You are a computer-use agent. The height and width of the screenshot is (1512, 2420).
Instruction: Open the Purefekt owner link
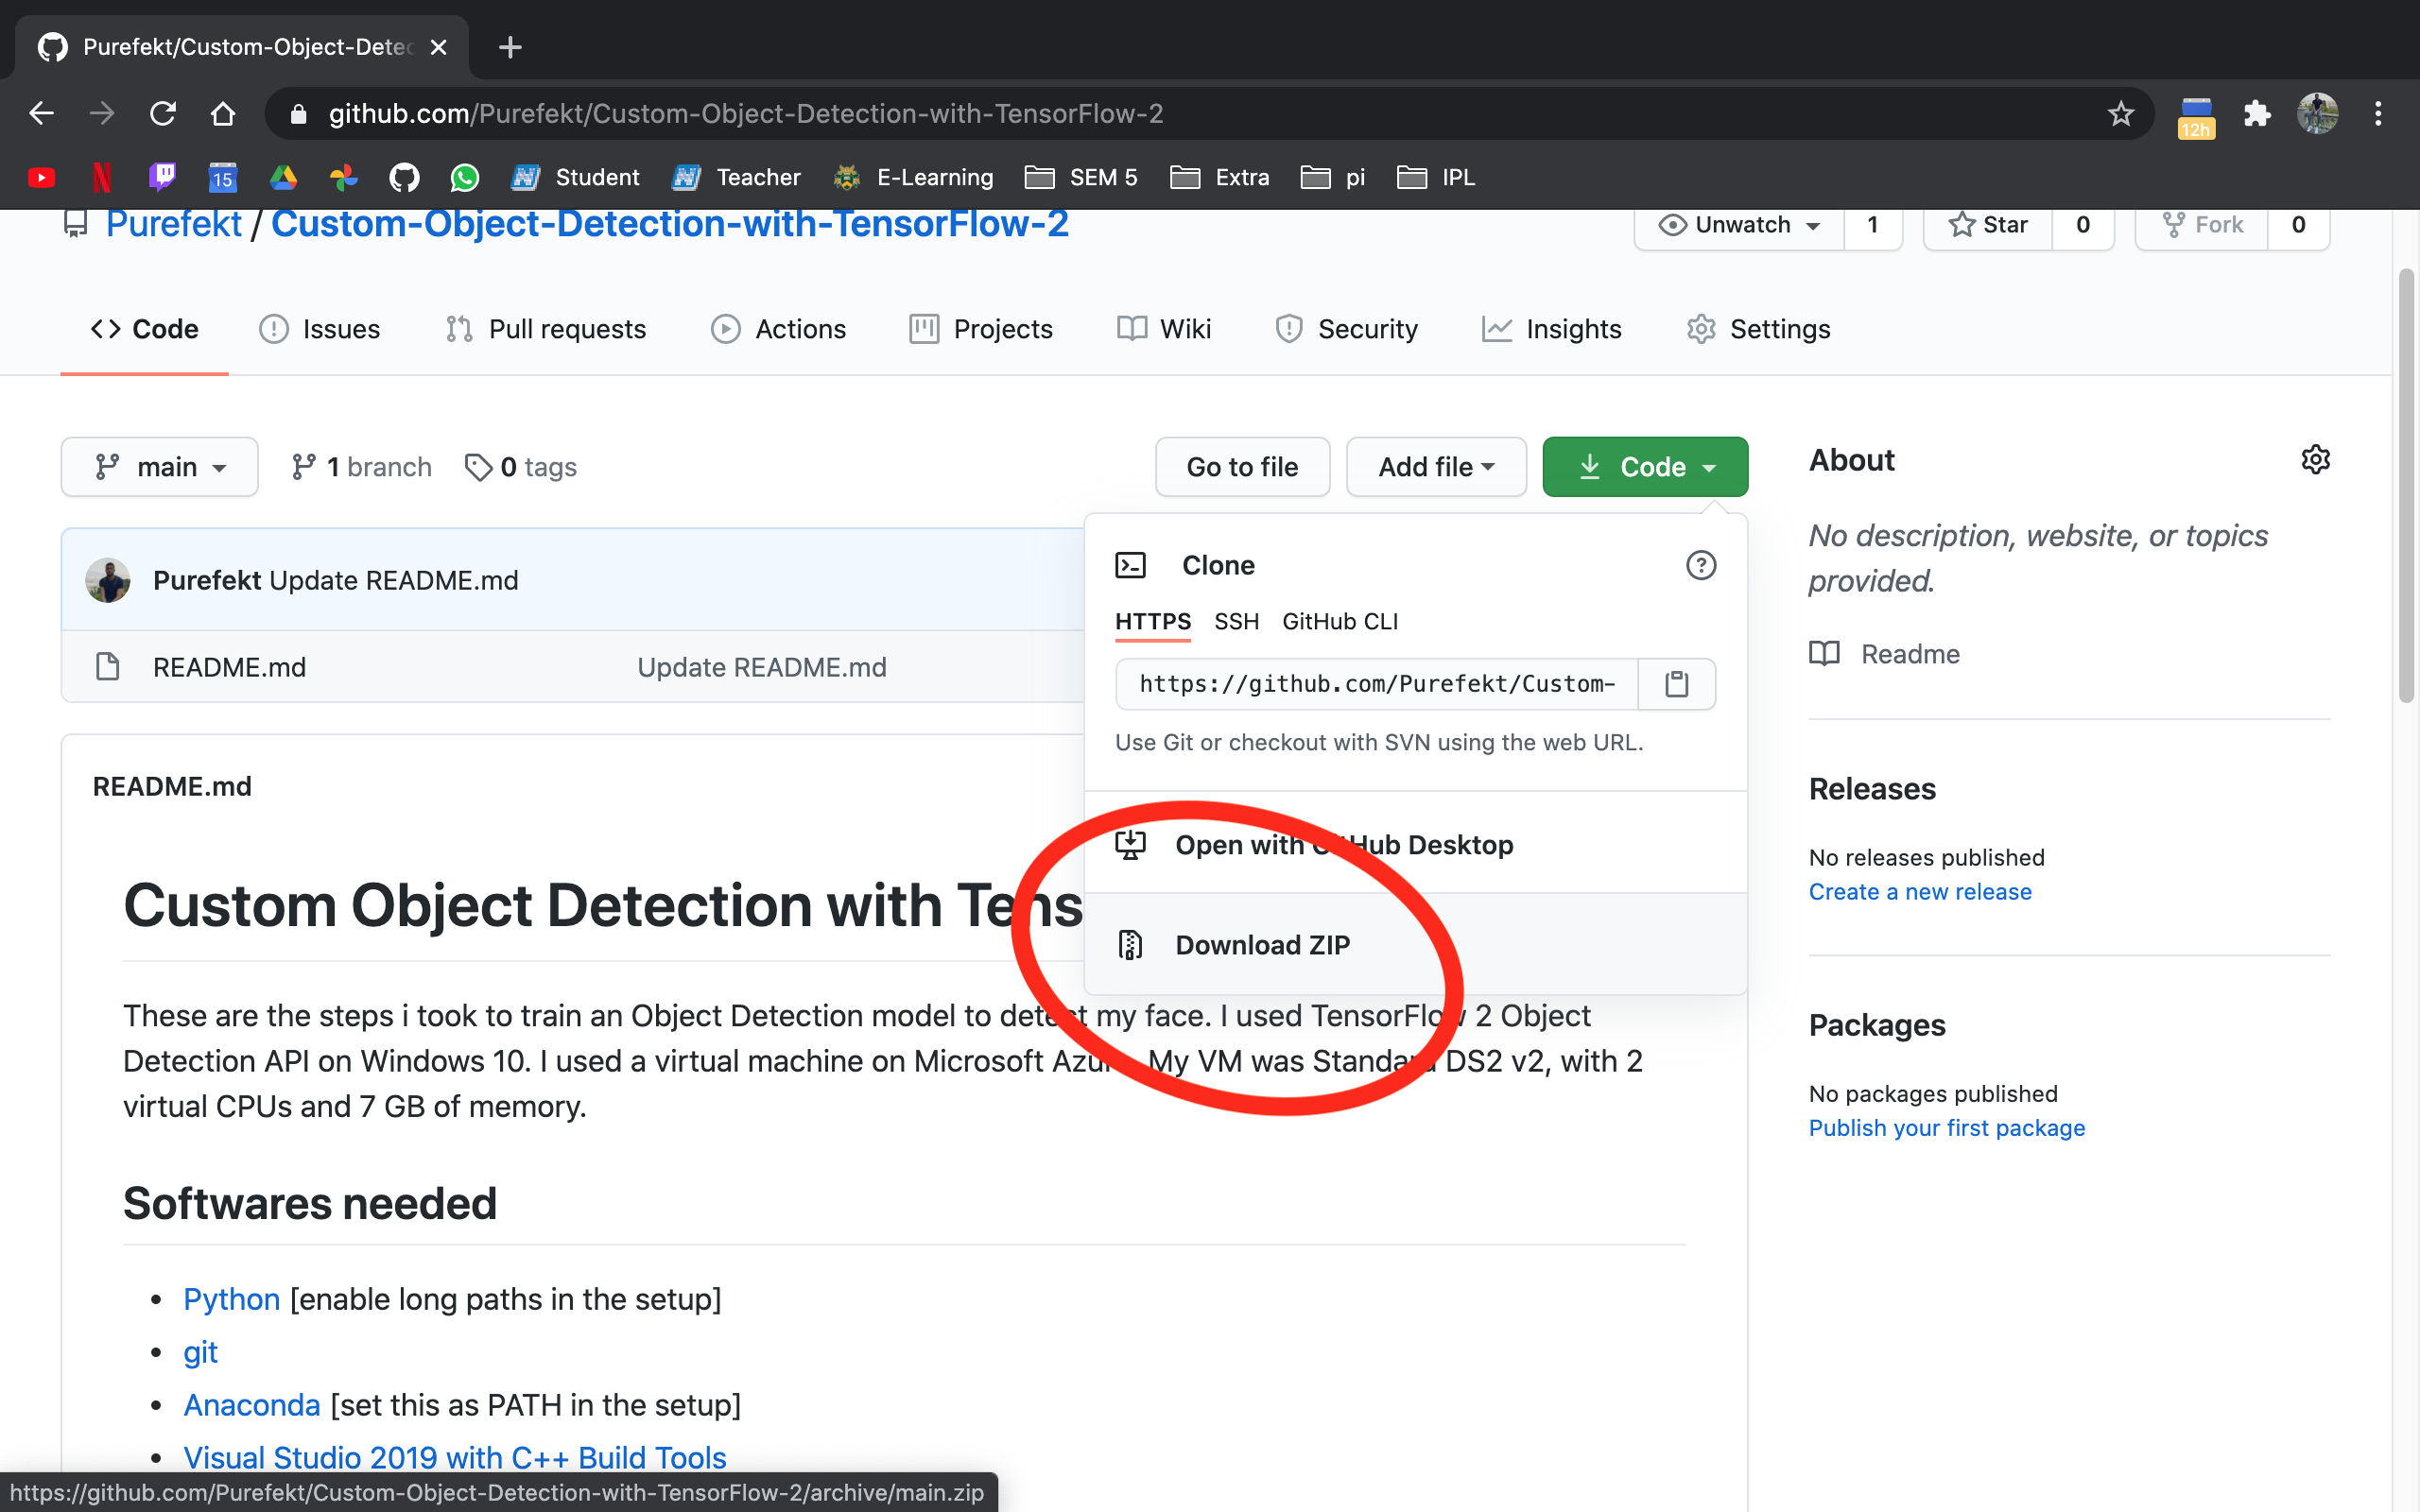(x=173, y=223)
